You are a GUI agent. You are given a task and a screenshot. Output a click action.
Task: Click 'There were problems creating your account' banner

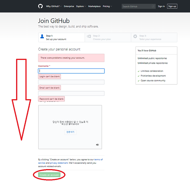[71, 58]
